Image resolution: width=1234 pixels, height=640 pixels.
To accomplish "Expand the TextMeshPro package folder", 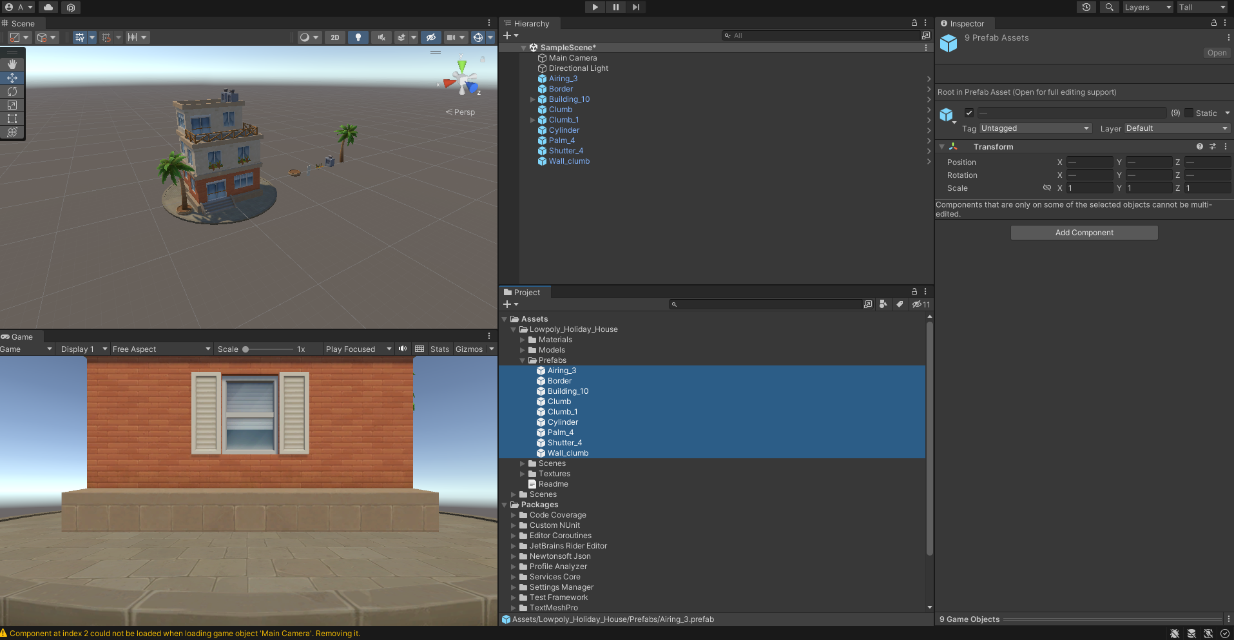I will pos(513,608).
